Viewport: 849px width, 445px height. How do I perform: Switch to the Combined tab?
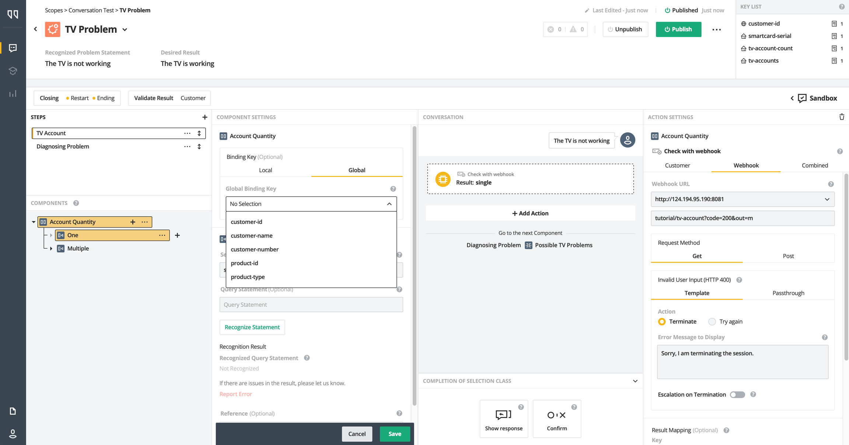click(814, 166)
